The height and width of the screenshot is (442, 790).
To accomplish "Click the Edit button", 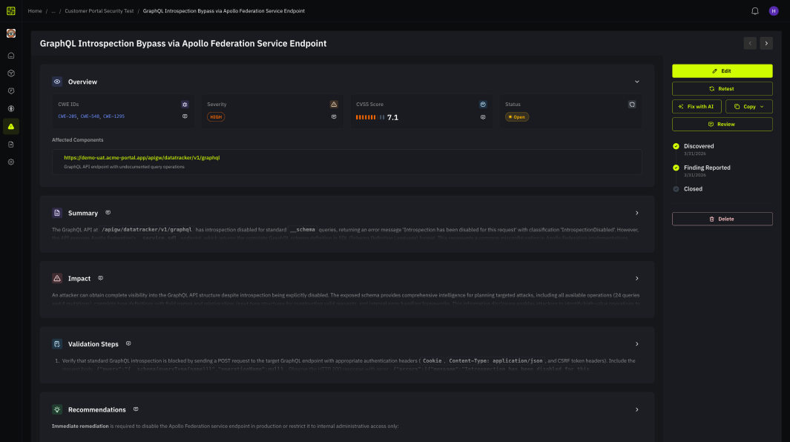I will click(722, 71).
